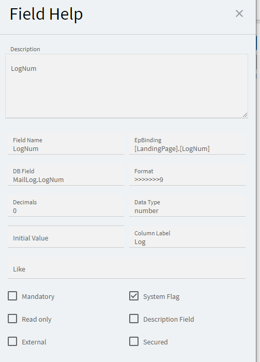The image size is (260, 362).
Task: Grab the Description box resize handle
Action: tap(245, 115)
